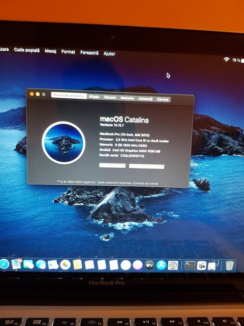Image resolution: width=244 pixels, height=326 pixels.
Task: Open the Contract de licență link
Action: [x=145, y=183]
